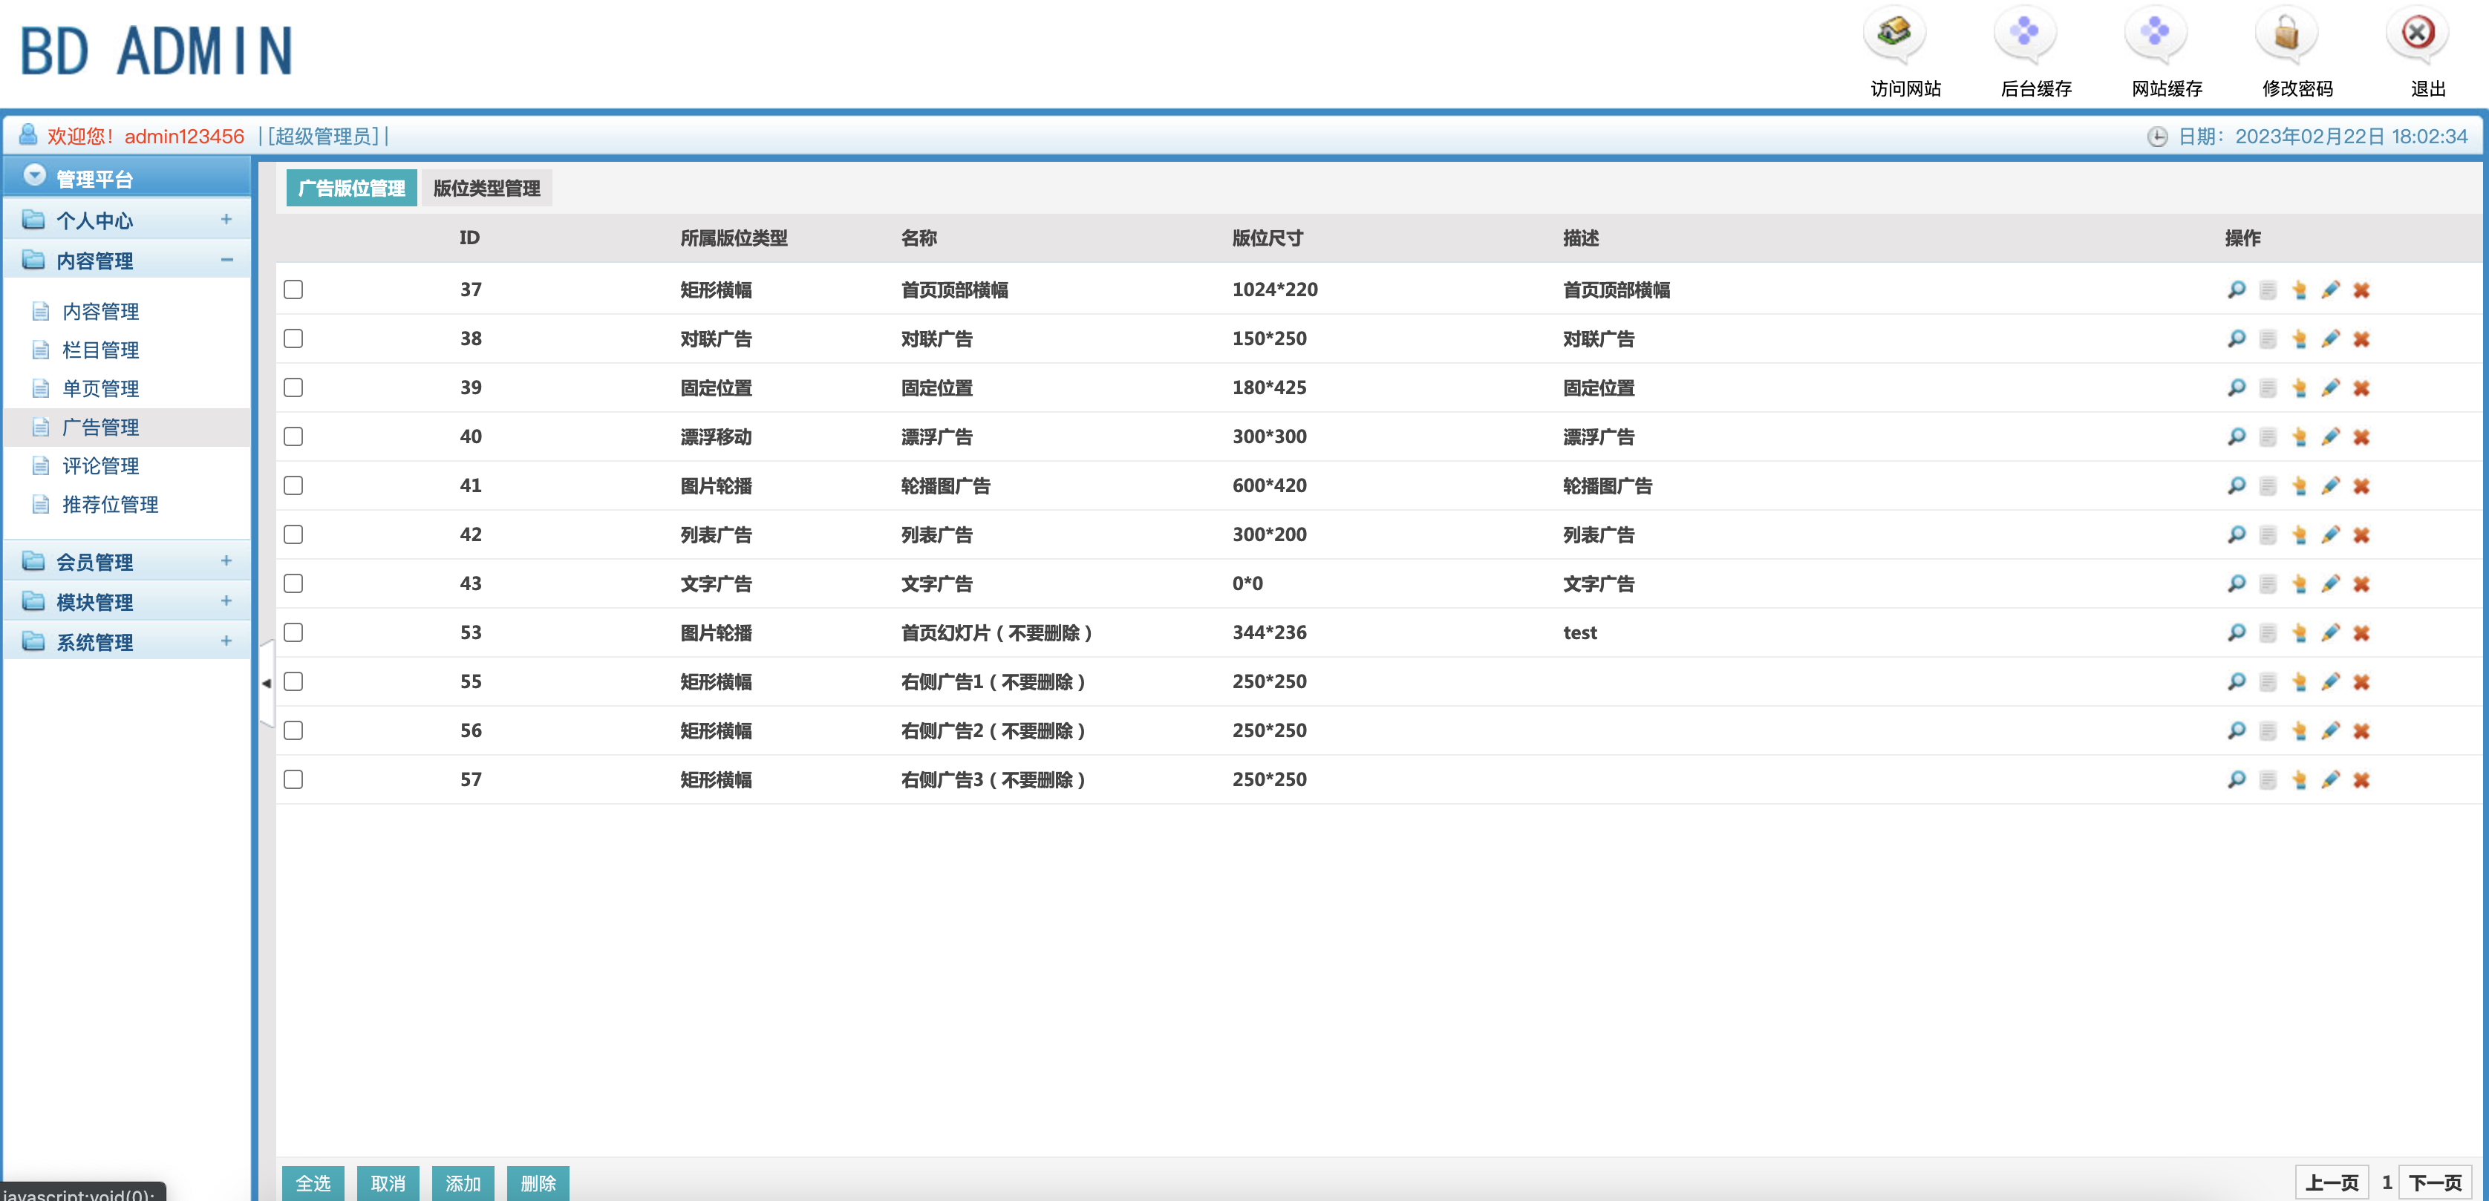This screenshot has width=2489, height=1201.
Task: Open 广告管理 menu item
Action: (100, 427)
